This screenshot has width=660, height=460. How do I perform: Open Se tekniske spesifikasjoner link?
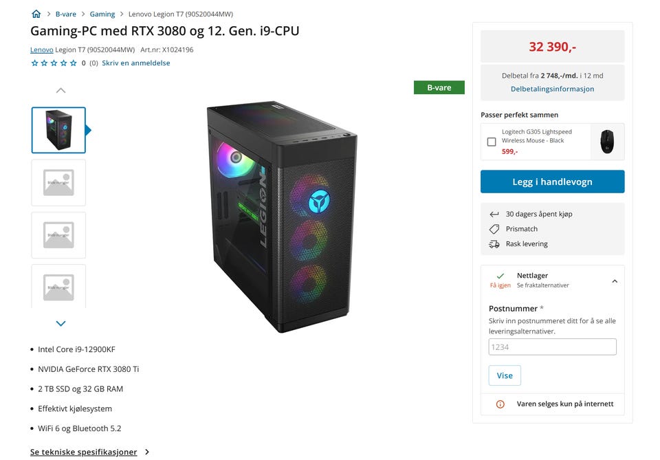point(84,452)
